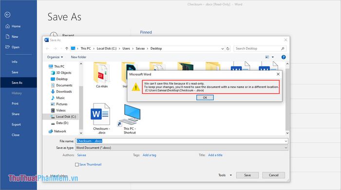Viewport: 341px width, 190px height.
Task: Click the New folder button
Action: tap(78, 57)
